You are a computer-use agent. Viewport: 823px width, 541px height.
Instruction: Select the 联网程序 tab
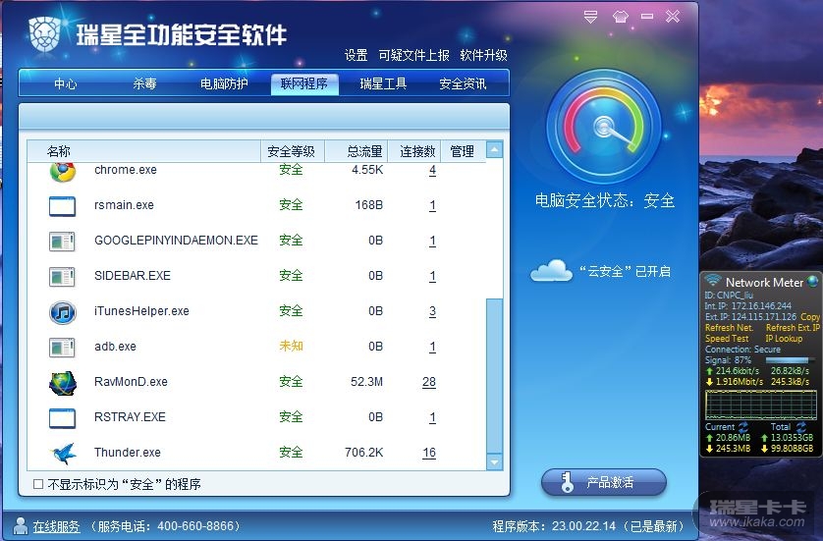[x=304, y=83]
